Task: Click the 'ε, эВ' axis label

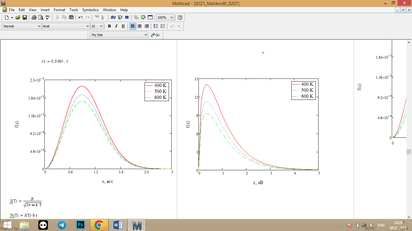Action: point(258,182)
